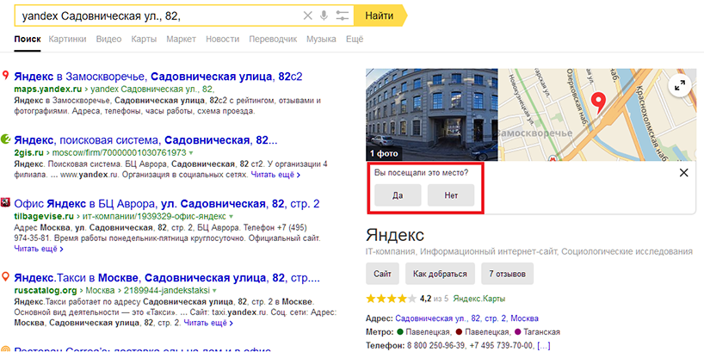Expand more phone numbers via […]
Image resolution: width=704 pixels, height=352 pixels.
[544, 346]
